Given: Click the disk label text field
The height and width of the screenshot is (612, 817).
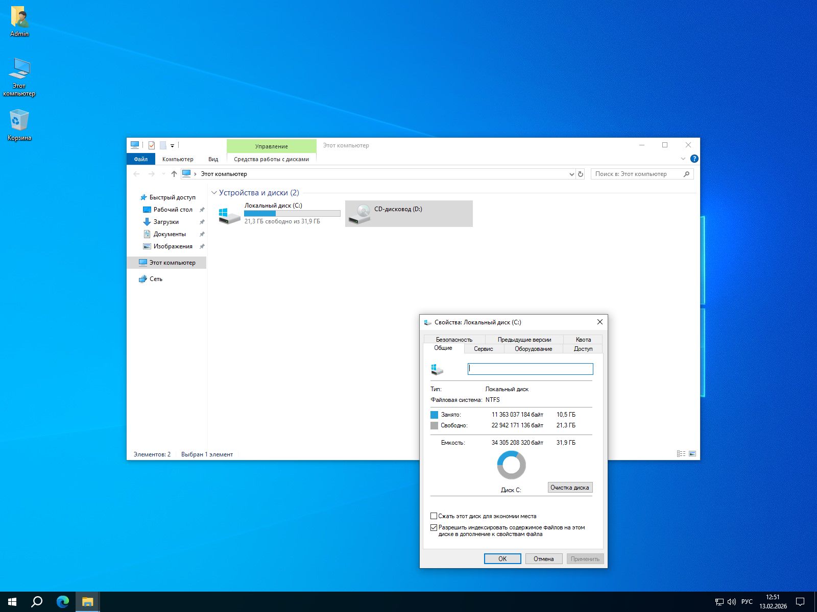Looking at the screenshot, I should [530, 369].
